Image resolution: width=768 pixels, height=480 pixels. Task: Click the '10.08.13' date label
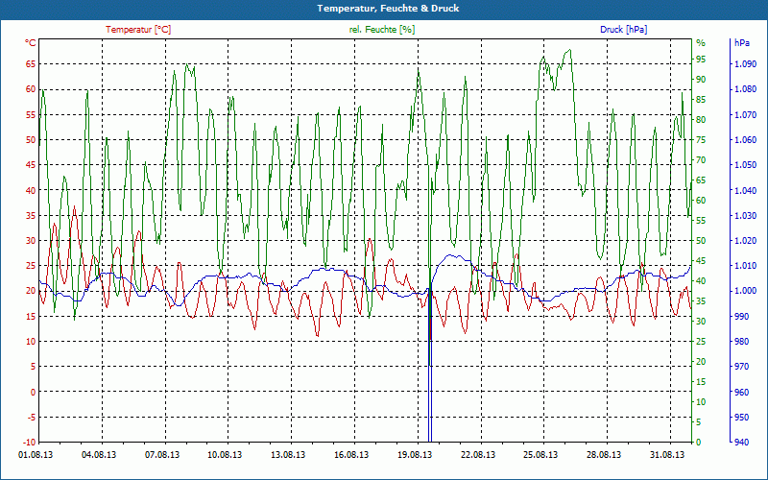coord(226,454)
